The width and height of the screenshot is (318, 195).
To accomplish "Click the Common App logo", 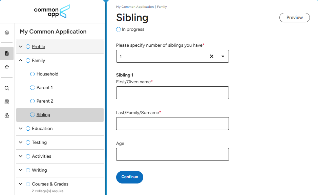I will 52,12.
